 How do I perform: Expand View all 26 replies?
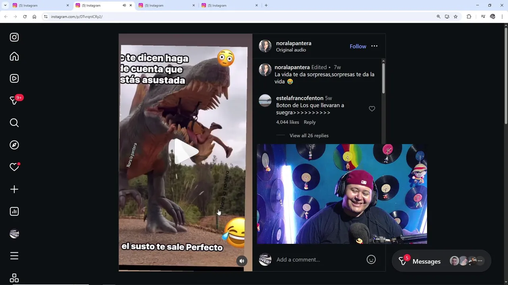point(309,135)
